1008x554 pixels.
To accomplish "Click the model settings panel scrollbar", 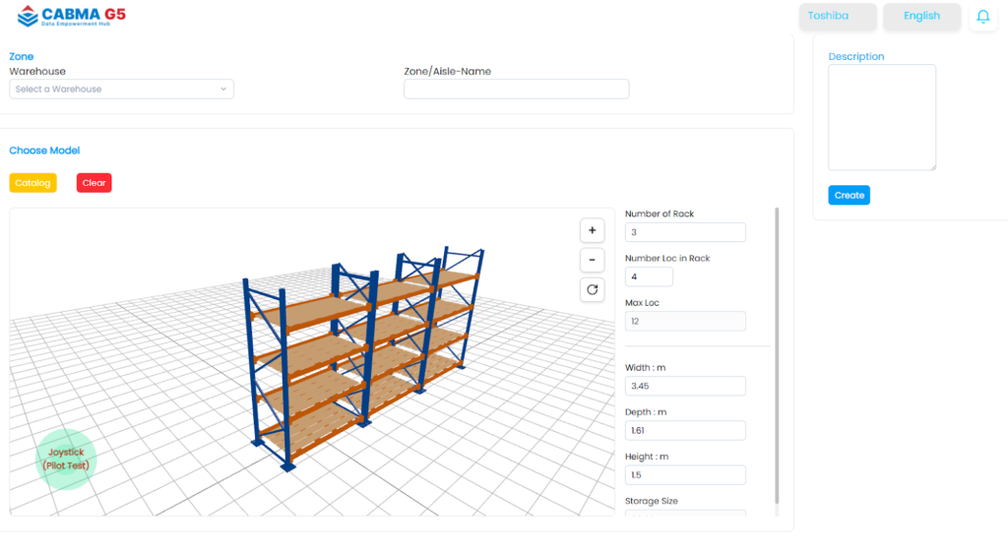I will pyautogui.click(x=777, y=354).
